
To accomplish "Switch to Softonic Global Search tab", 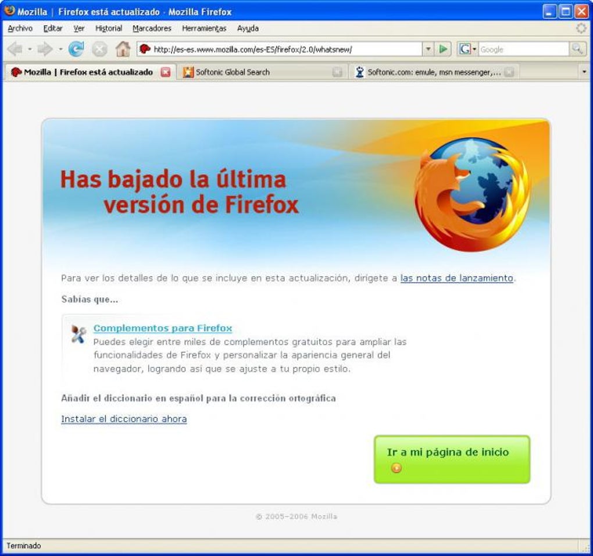I will (262, 72).
